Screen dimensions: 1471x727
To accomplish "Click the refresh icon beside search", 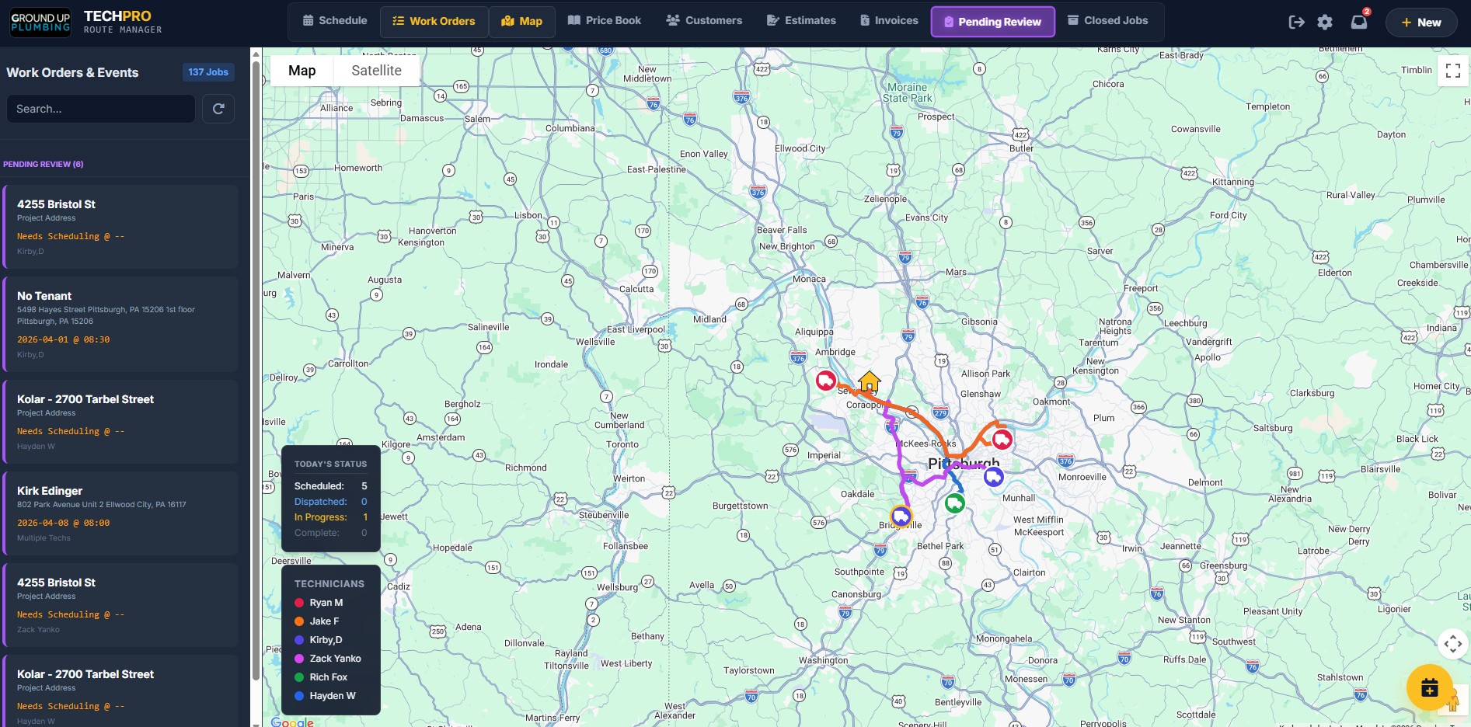I will coord(218,109).
